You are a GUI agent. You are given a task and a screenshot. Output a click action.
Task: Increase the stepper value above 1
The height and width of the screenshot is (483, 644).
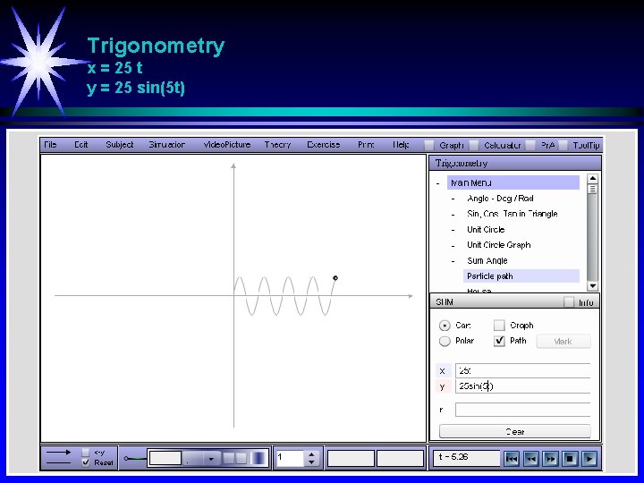point(311,454)
